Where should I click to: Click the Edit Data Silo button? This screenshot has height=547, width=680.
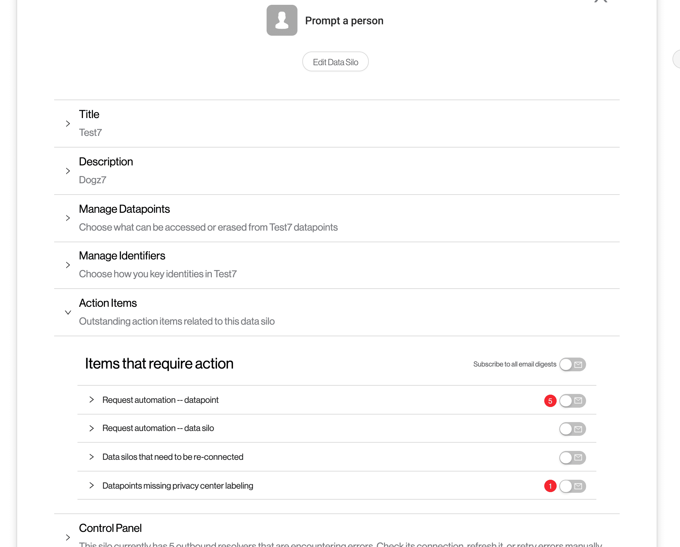(x=335, y=62)
